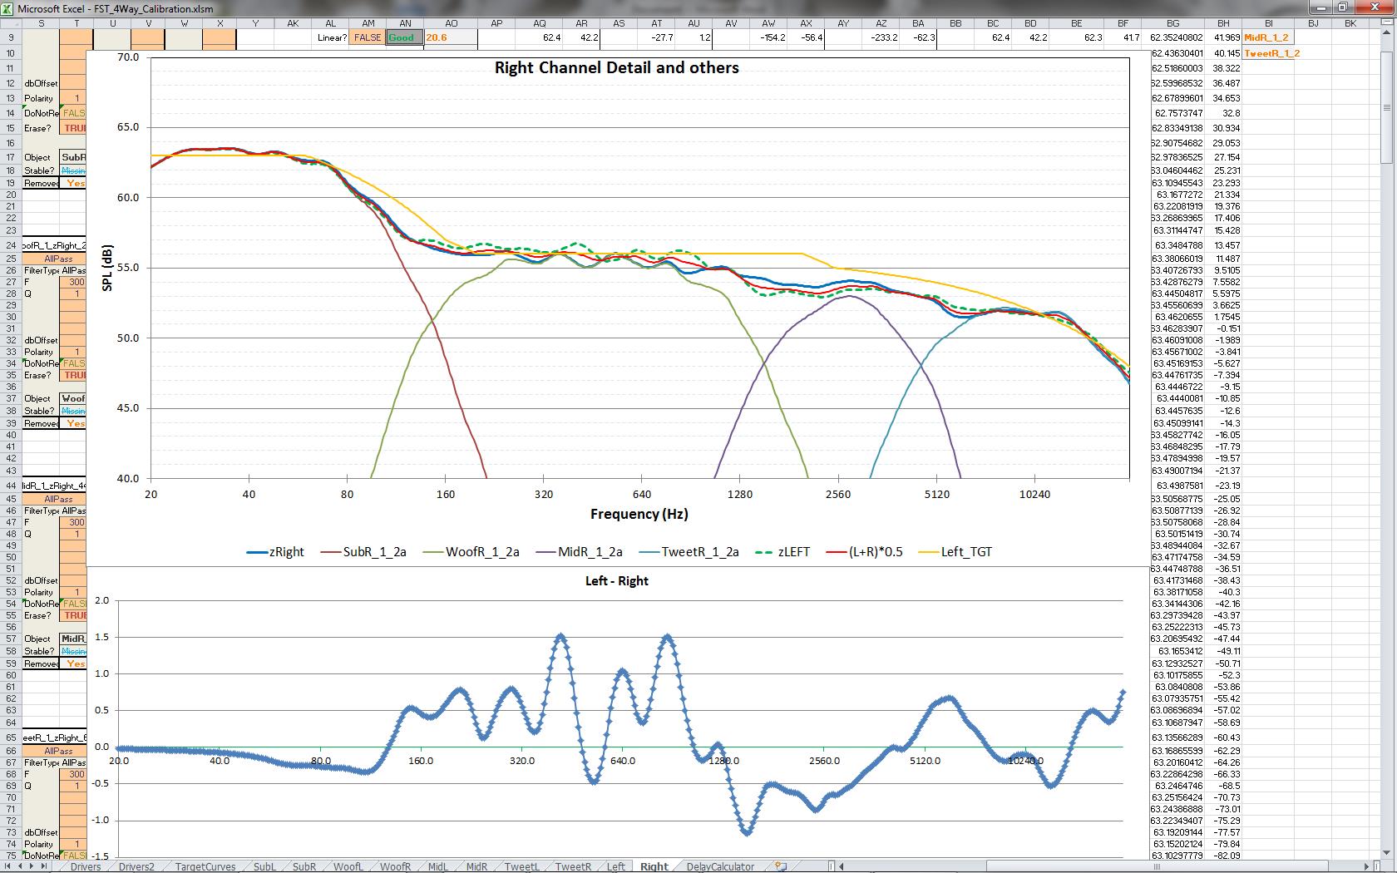Select row header 9

pyautogui.click(x=11, y=37)
